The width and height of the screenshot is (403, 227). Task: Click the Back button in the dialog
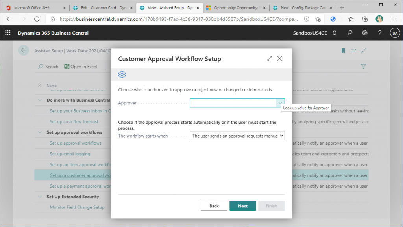[214, 206]
